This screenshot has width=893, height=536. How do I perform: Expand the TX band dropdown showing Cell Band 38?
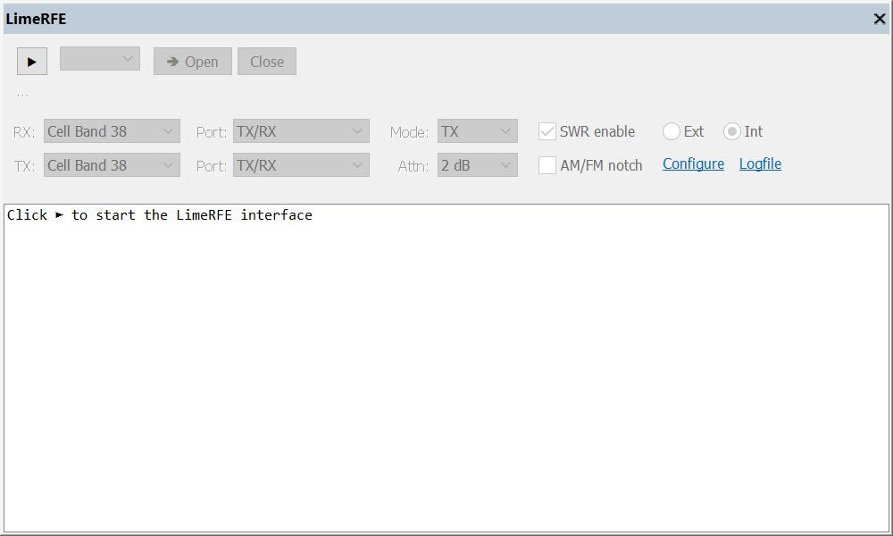click(x=112, y=165)
